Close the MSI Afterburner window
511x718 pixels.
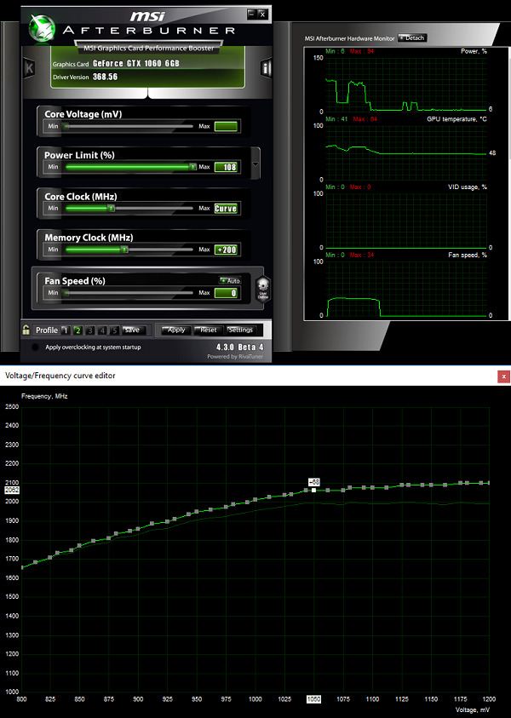point(262,14)
